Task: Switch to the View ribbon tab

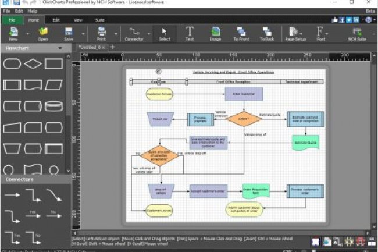Action: tap(78, 20)
